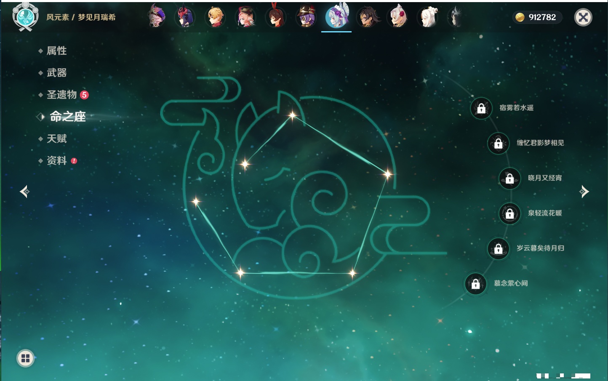Open locked constellation 宿雾若水遥
The height and width of the screenshot is (381, 608).
[481, 108]
